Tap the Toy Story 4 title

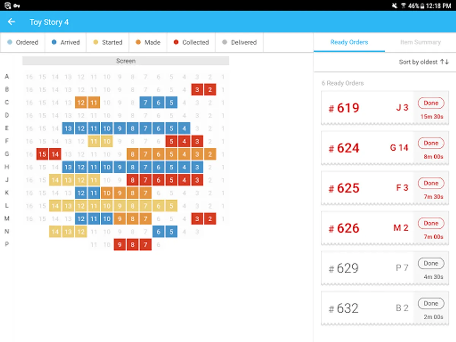tap(49, 22)
